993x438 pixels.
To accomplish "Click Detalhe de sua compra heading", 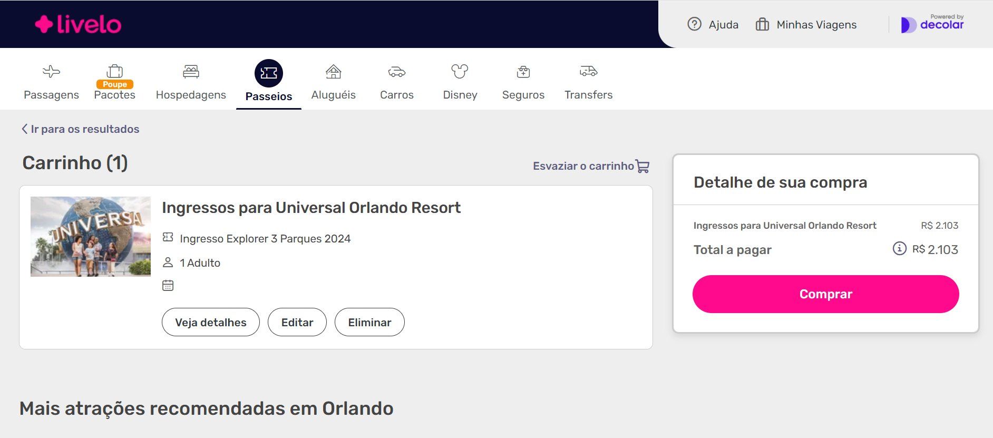I will (780, 182).
